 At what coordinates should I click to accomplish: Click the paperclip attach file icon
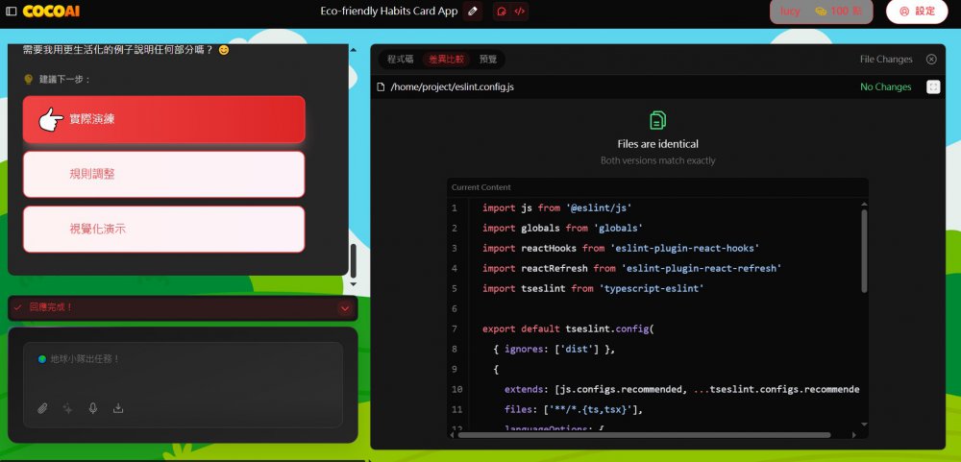pyautogui.click(x=42, y=408)
